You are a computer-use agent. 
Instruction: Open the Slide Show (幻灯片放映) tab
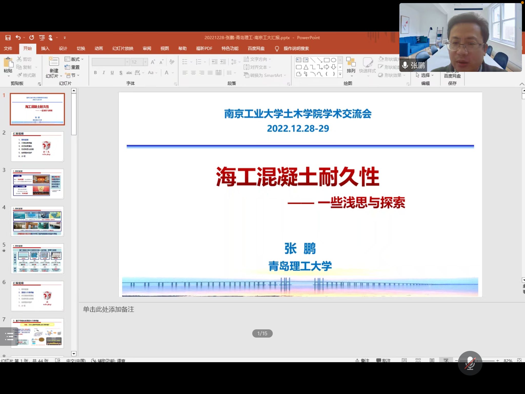[x=123, y=48]
